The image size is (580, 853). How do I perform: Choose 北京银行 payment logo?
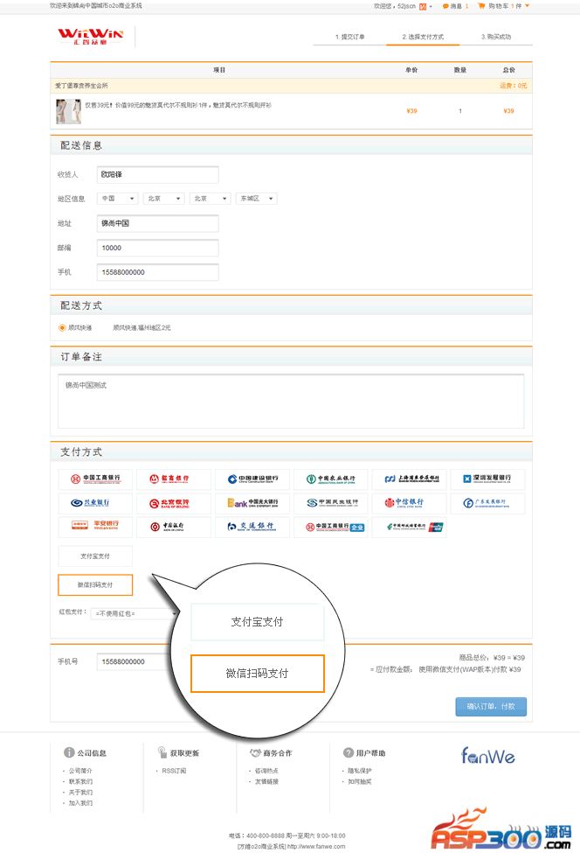(174, 503)
